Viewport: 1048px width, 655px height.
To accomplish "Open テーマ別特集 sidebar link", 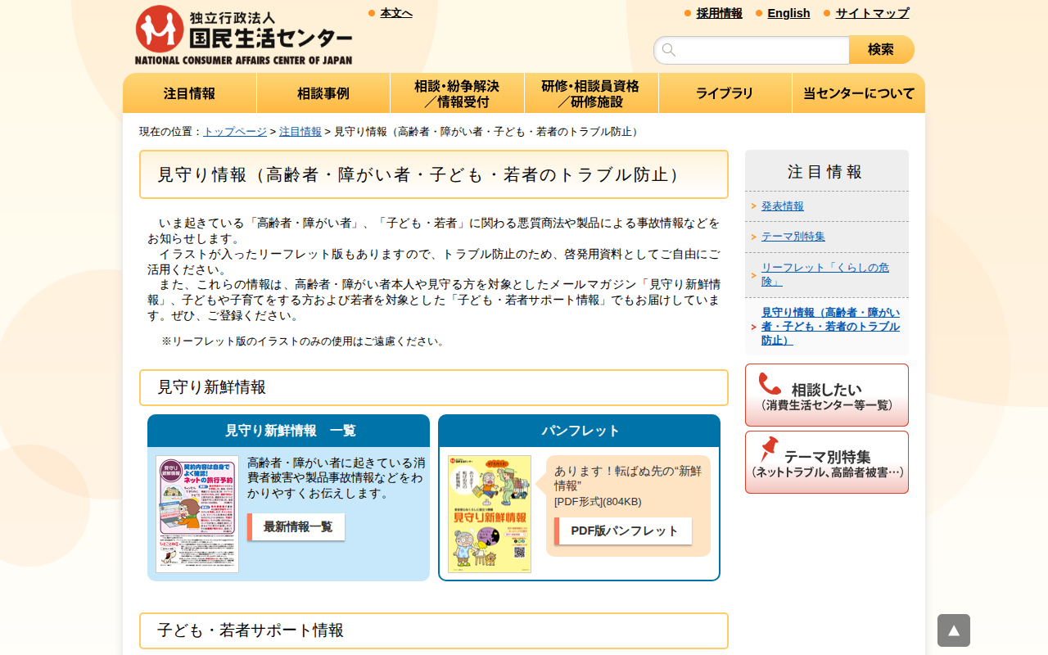I will [x=793, y=237].
